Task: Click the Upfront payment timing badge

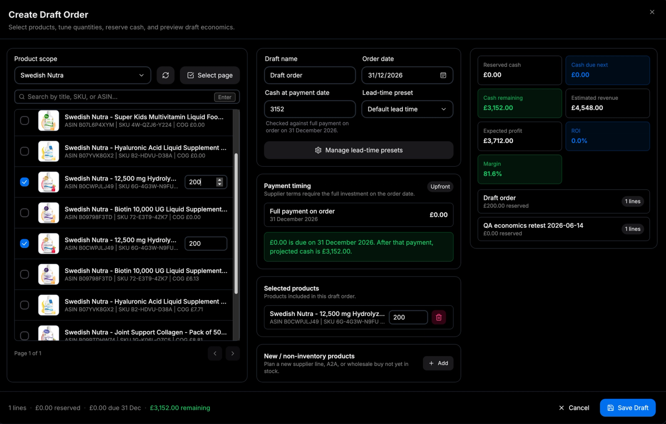Action: 440,187
